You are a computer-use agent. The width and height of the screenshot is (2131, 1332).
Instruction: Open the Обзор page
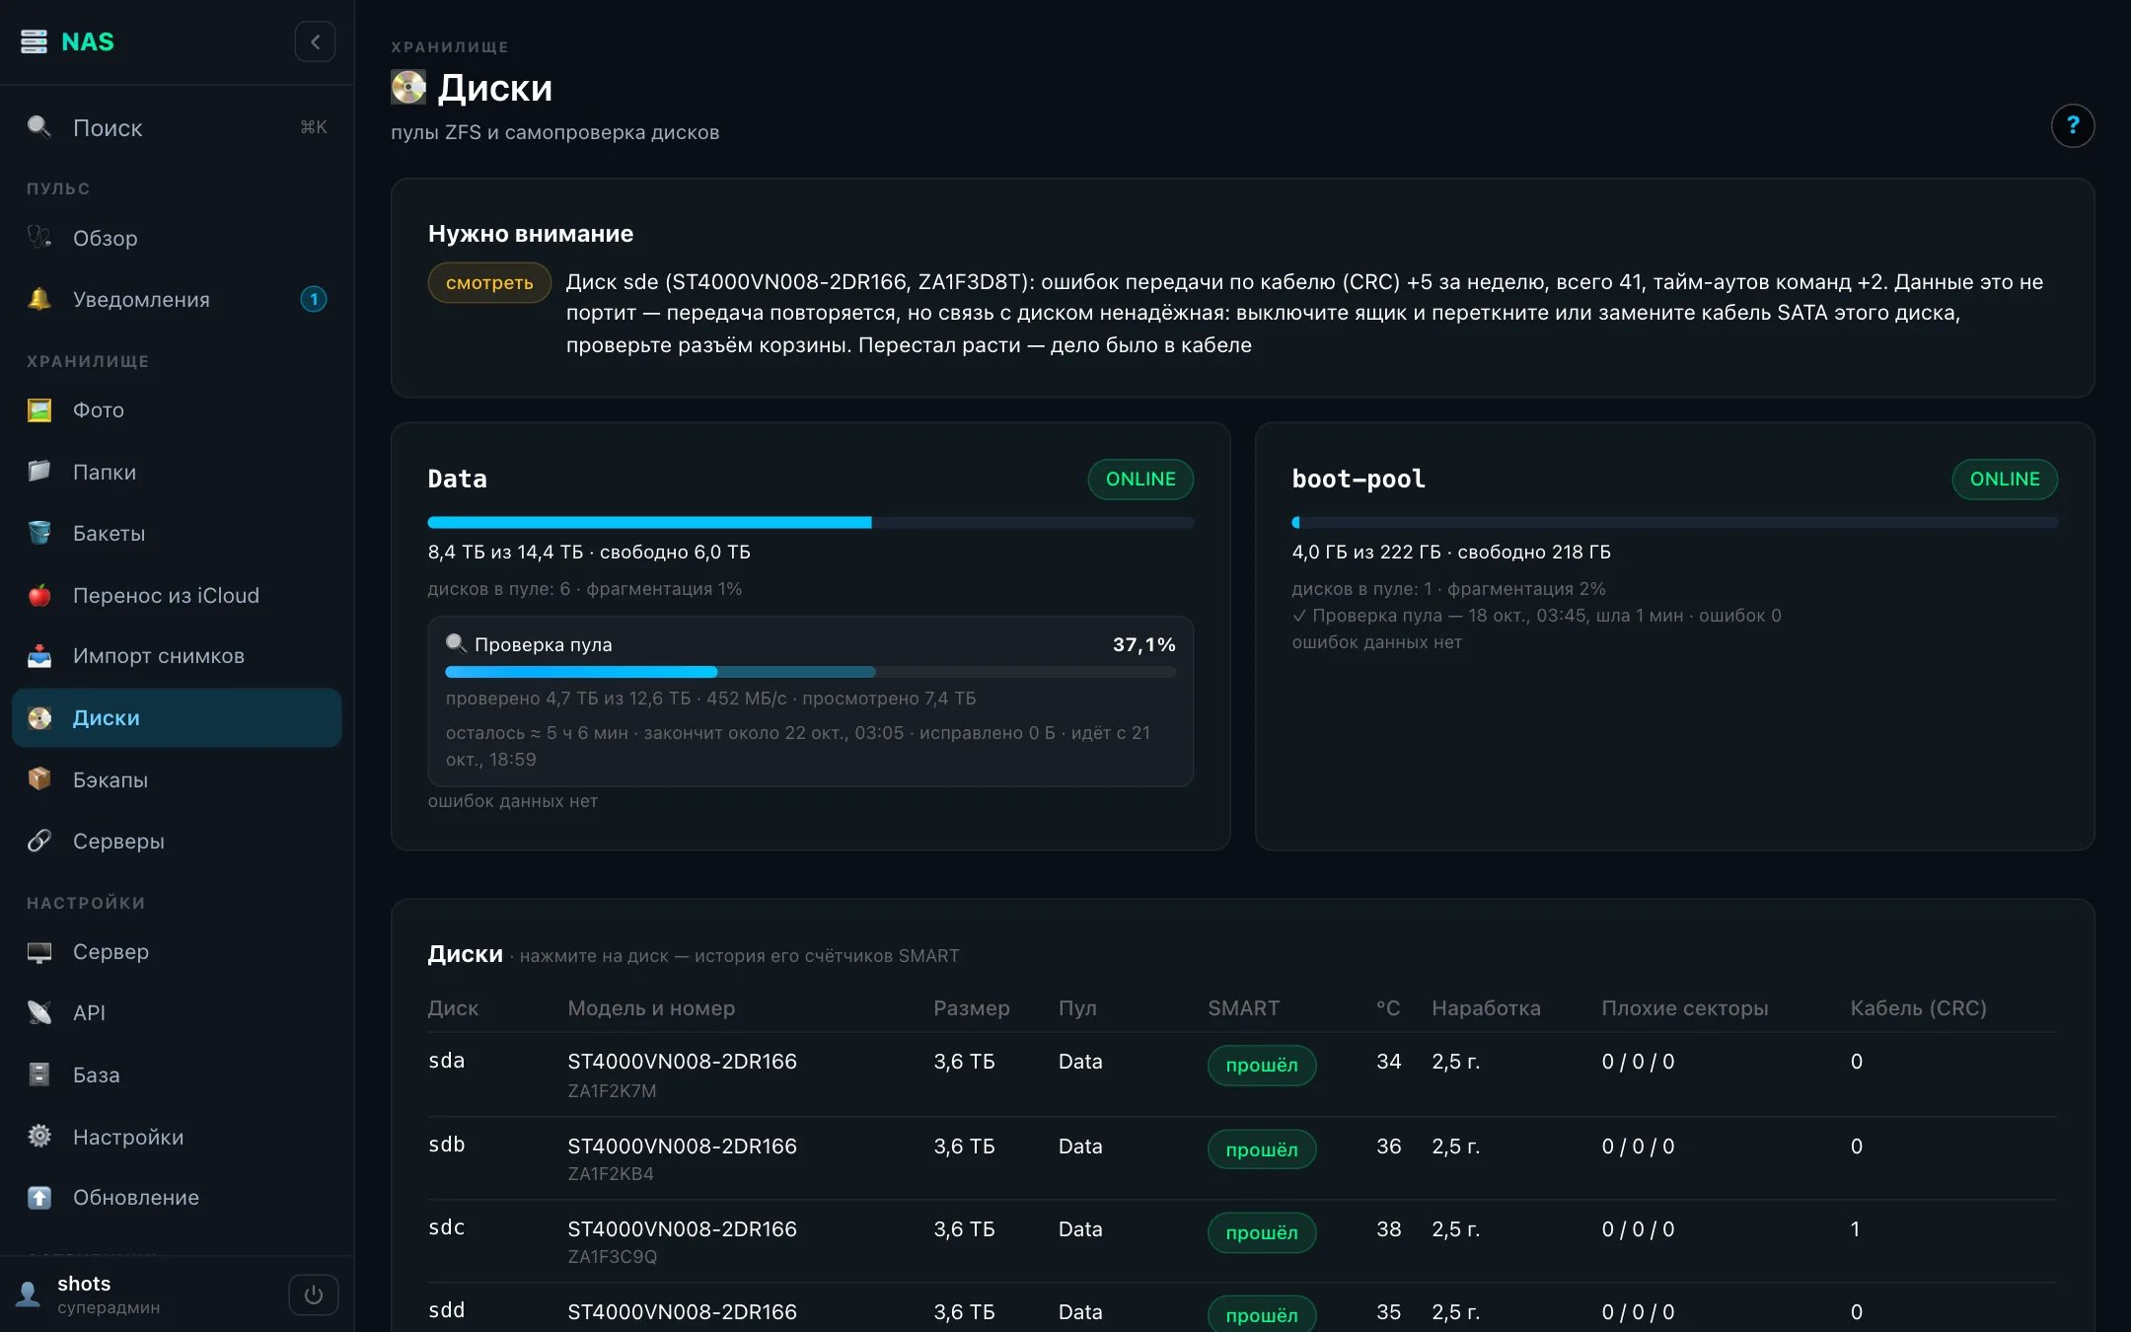[177, 238]
